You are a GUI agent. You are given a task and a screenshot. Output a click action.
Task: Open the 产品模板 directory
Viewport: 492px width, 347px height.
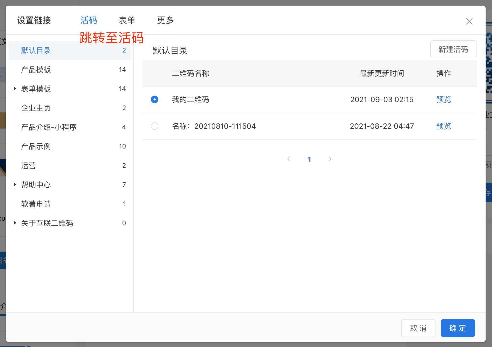[x=36, y=70]
